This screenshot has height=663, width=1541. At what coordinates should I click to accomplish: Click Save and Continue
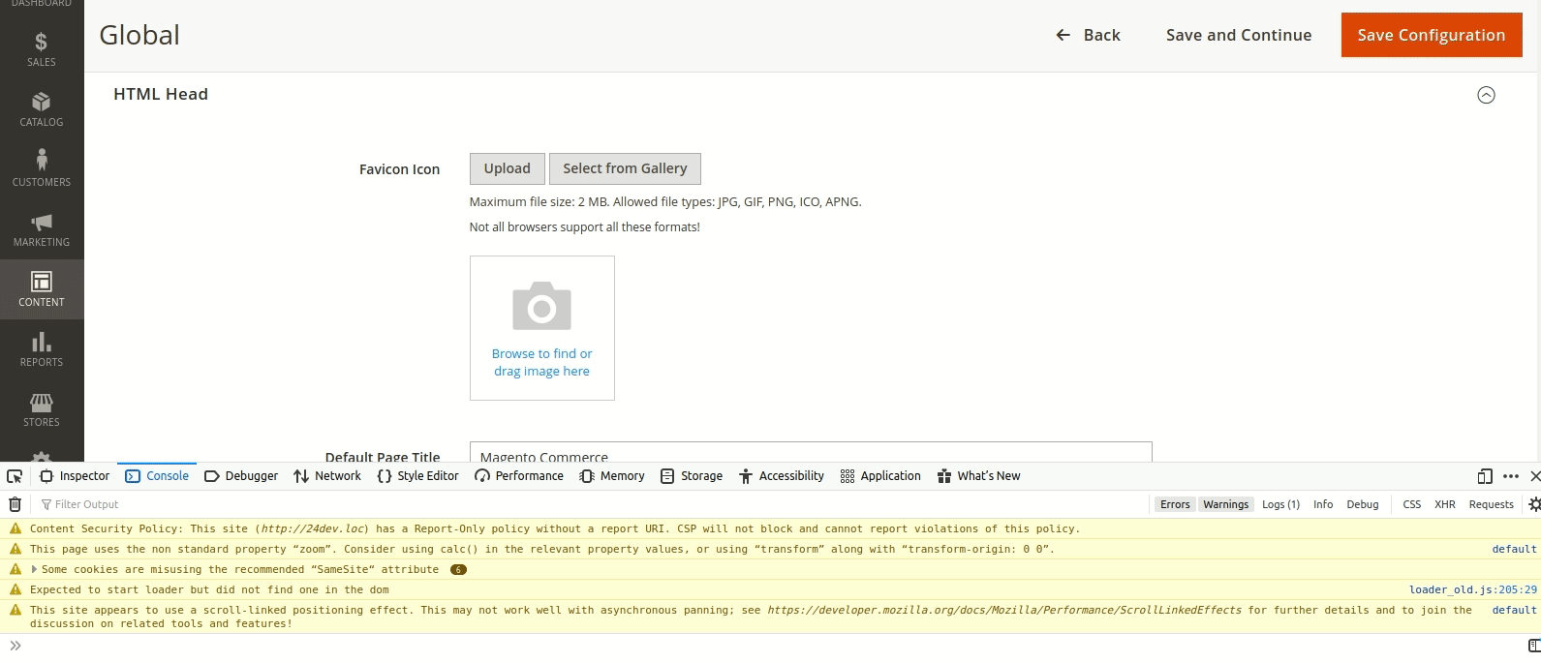1239,35
